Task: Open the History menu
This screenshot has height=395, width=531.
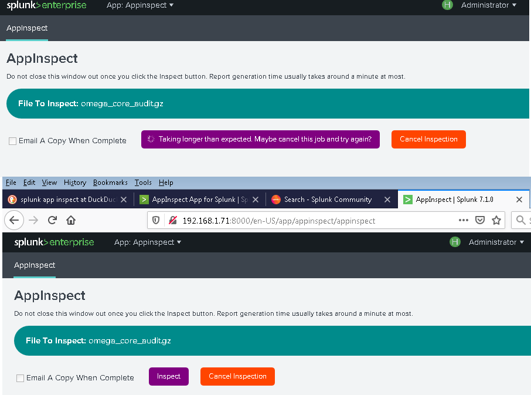Action: tap(75, 183)
